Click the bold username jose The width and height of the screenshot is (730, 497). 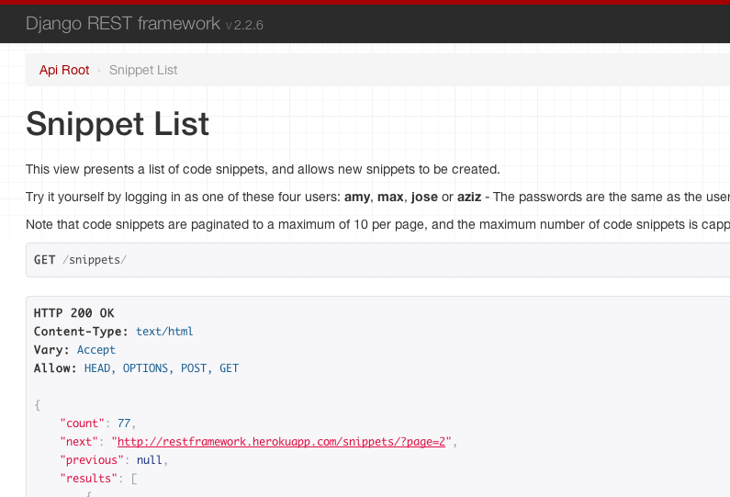point(425,198)
